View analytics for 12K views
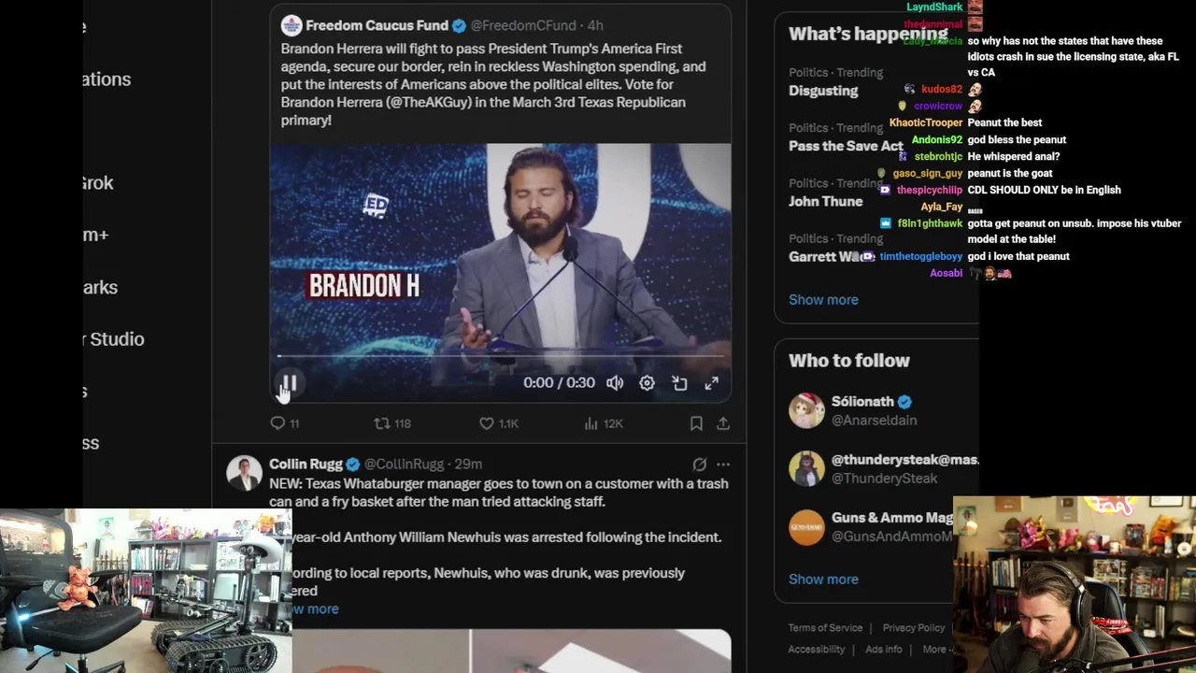Viewport: 1196px width, 673px height. click(x=603, y=423)
